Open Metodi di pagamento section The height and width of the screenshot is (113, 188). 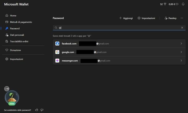(x=18, y=22)
